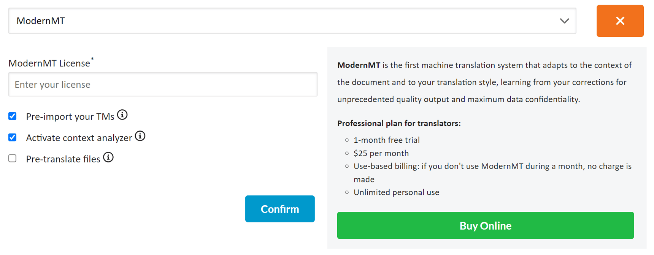
Task: View info about Activate context analyzer
Action: (x=140, y=136)
